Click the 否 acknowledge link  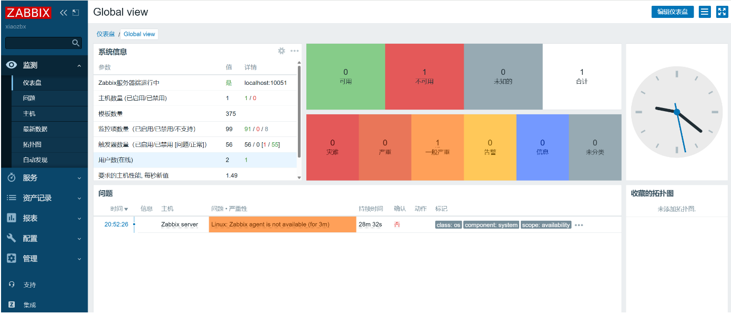tap(397, 224)
